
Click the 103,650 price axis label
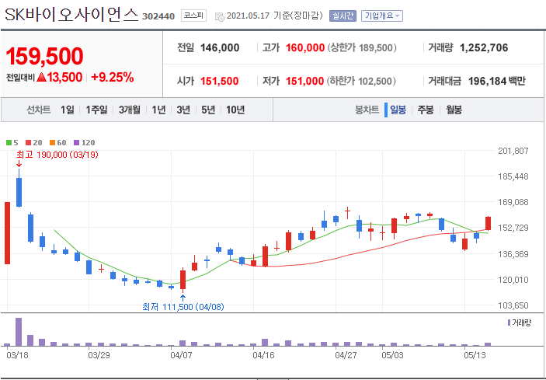512,305
